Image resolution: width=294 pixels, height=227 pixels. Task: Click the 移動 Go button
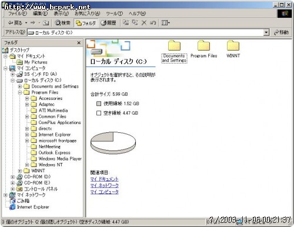(x=281, y=32)
